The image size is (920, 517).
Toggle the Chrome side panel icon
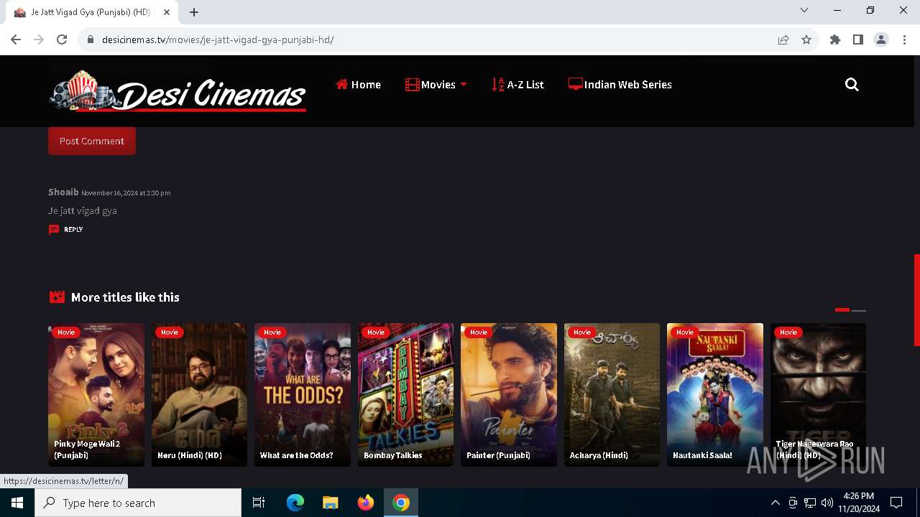tap(858, 39)
